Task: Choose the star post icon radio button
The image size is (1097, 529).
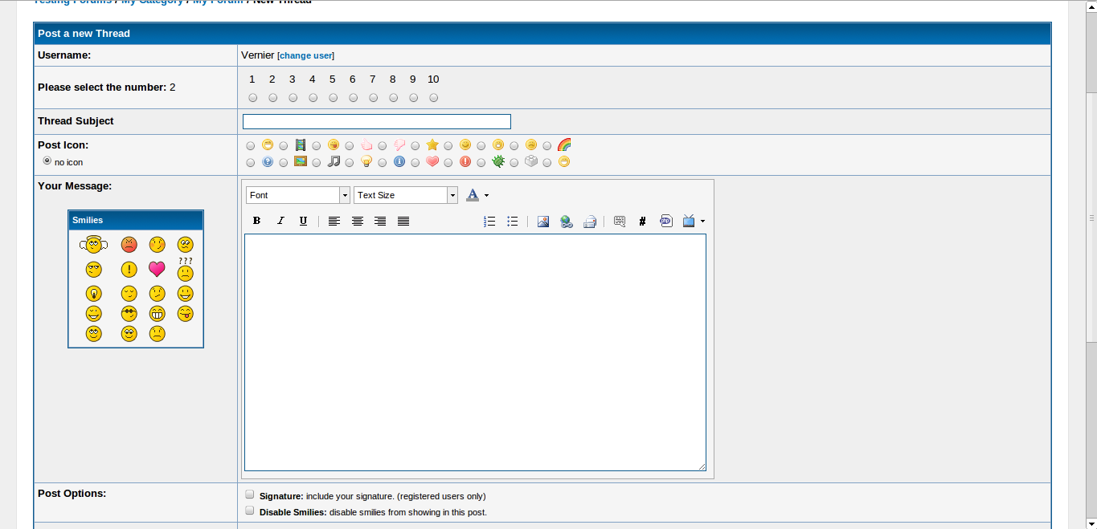Action: [415, 146]
